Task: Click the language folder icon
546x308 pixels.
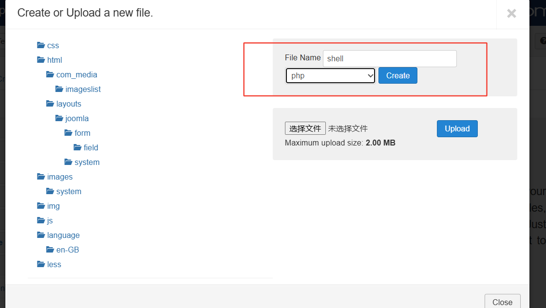Action: 41,236
